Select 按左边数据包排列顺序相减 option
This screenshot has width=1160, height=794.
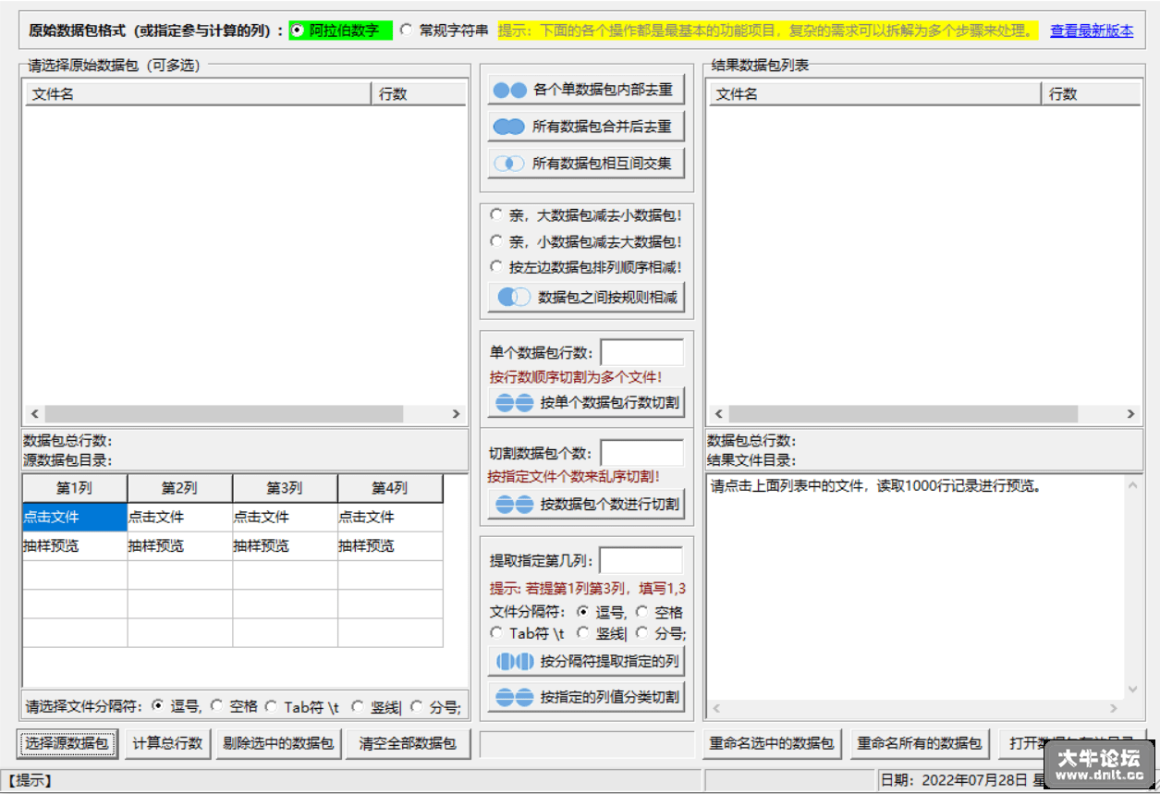(586, 267)
